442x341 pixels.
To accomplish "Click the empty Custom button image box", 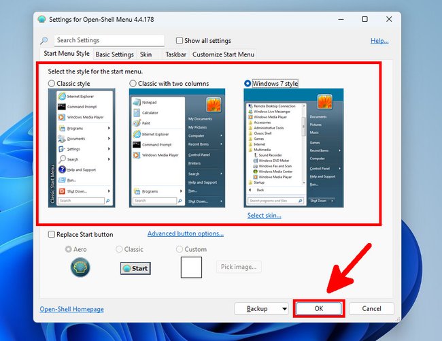I will coord(191,267).
